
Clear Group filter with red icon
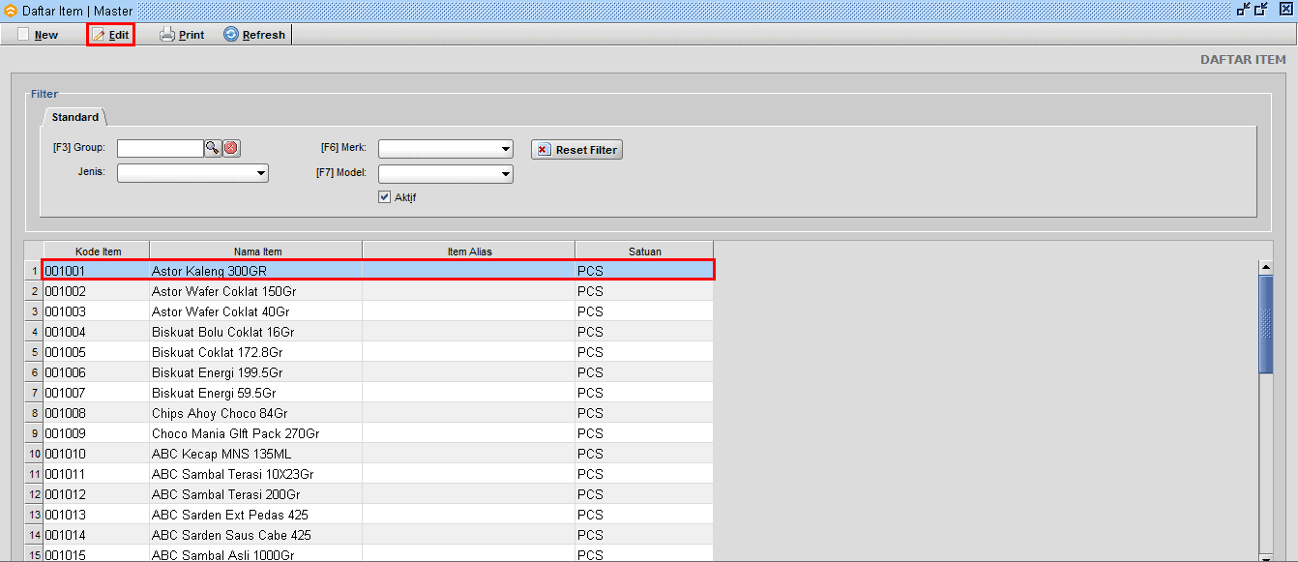(231, 148)
